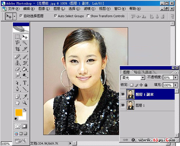The image size is (180, 146).
Task: Uncheck the 自动选择图层 checkbox
Action: (21, 16)
